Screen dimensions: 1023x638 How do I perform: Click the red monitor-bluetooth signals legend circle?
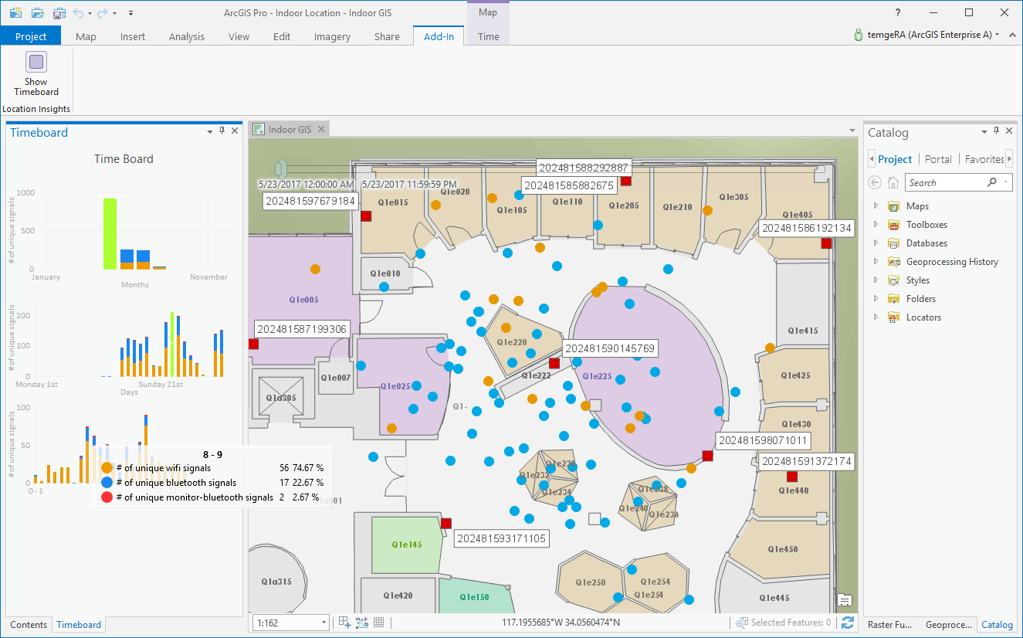(107, 497)
